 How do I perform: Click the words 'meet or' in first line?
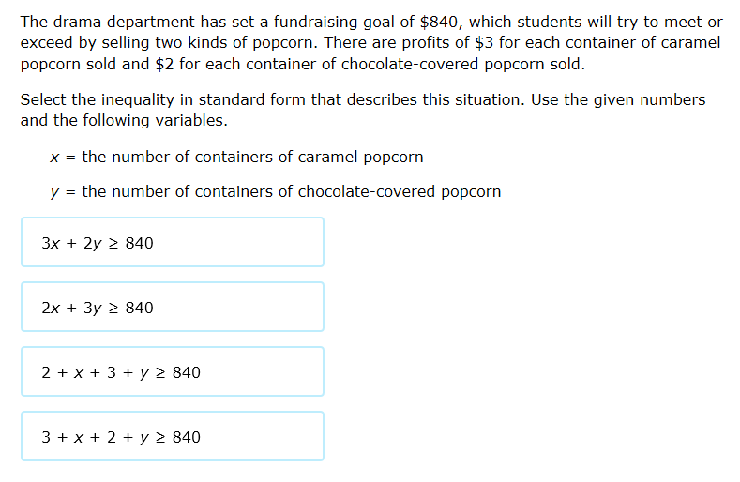pyautogui.click(x=693, y=22)
